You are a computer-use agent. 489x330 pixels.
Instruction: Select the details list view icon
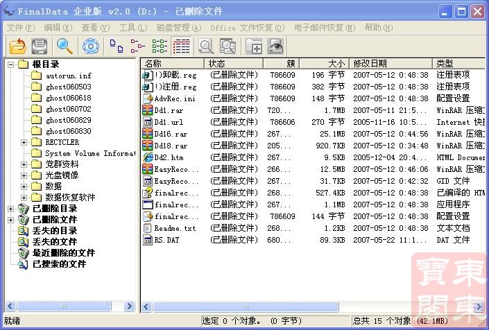pyautogui.click(x=181, y=46)
